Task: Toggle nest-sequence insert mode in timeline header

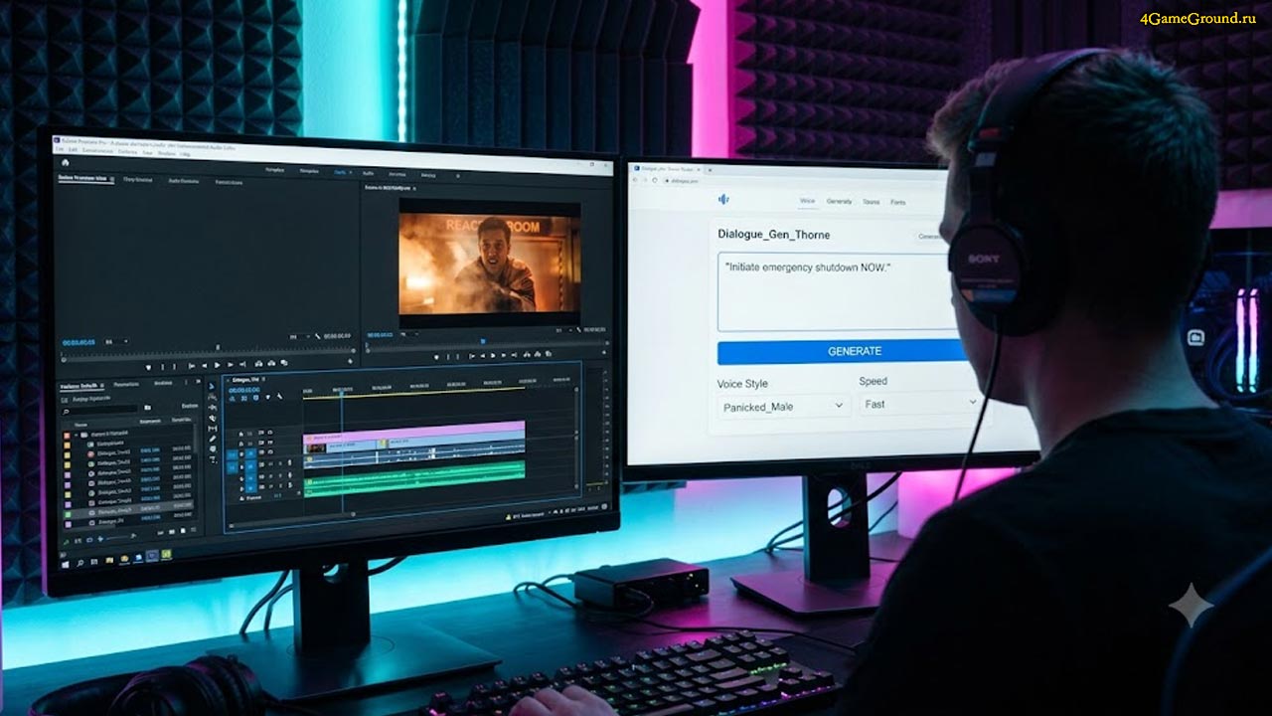Action: [234, 398]
